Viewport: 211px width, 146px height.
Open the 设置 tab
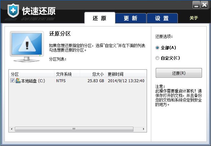(x=162, y=18)
